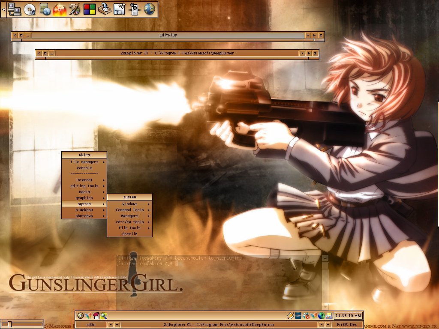
Task: Click the console line 'bbcontroller toggleplugins'
Action: 208,258
